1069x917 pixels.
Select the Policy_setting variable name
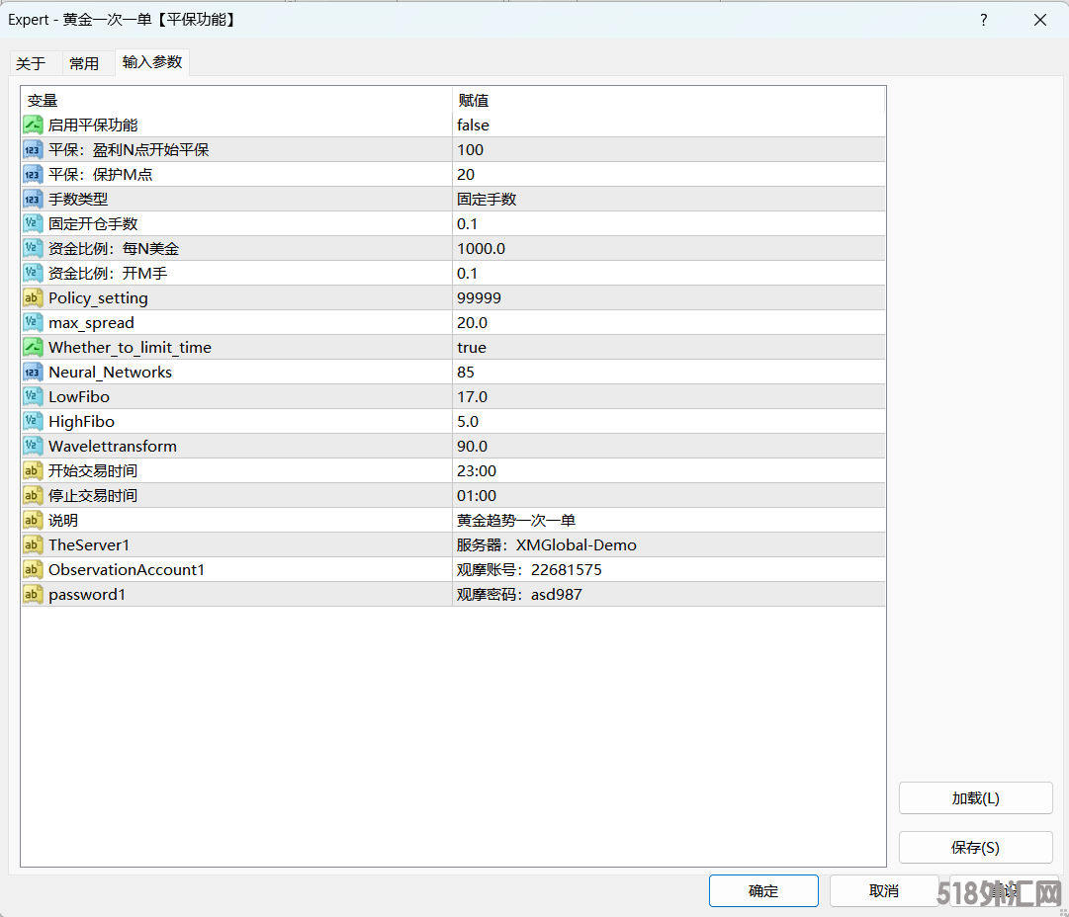[98, 298]
